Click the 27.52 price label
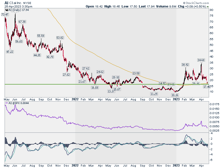The width and height of the screenshot is (224, 168). coord(66,75)
